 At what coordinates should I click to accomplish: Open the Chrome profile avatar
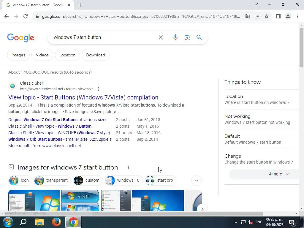tap(288, 16)
